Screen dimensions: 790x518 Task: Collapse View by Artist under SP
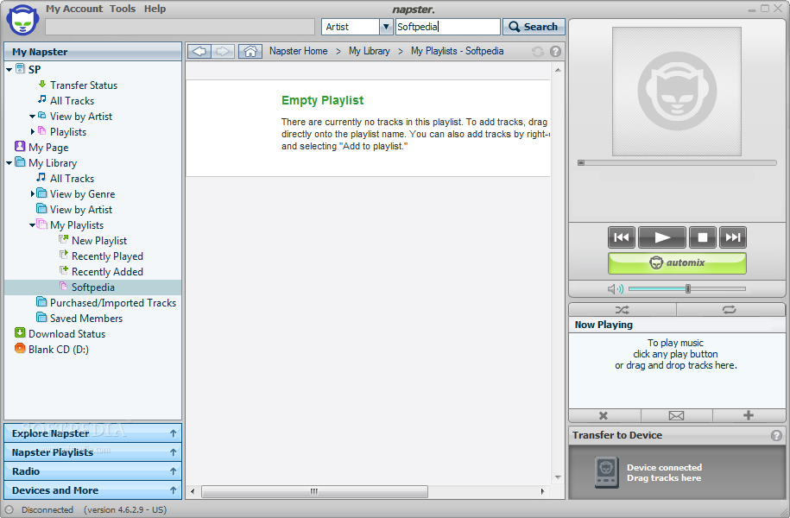click(32, 117)
